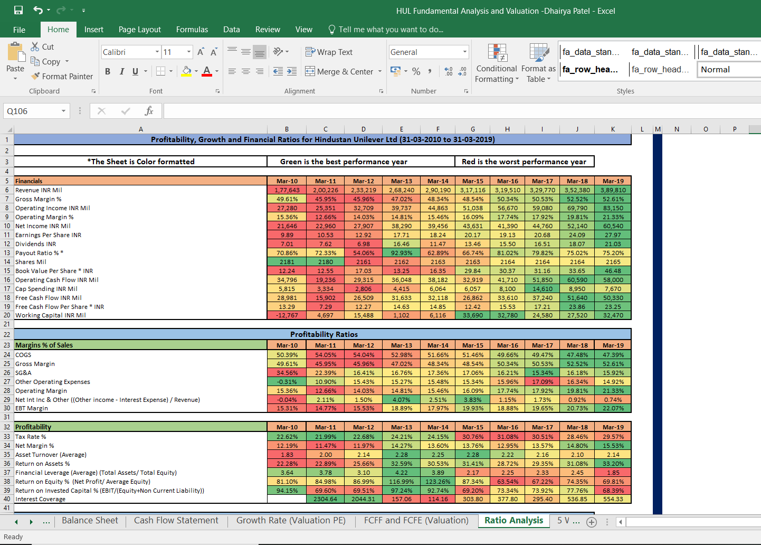Toggle Bold formatting
The height and width of the screenshot is (545, 761).
tap(108, 71)
